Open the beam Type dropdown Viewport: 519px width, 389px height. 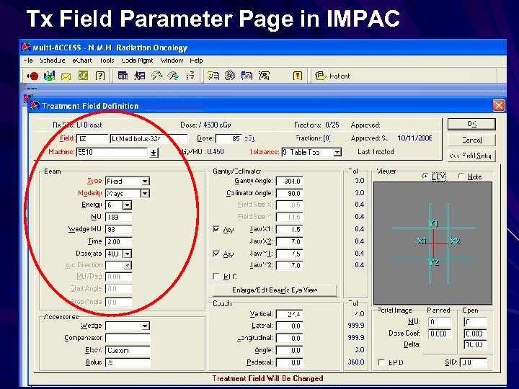coord(145,182)
